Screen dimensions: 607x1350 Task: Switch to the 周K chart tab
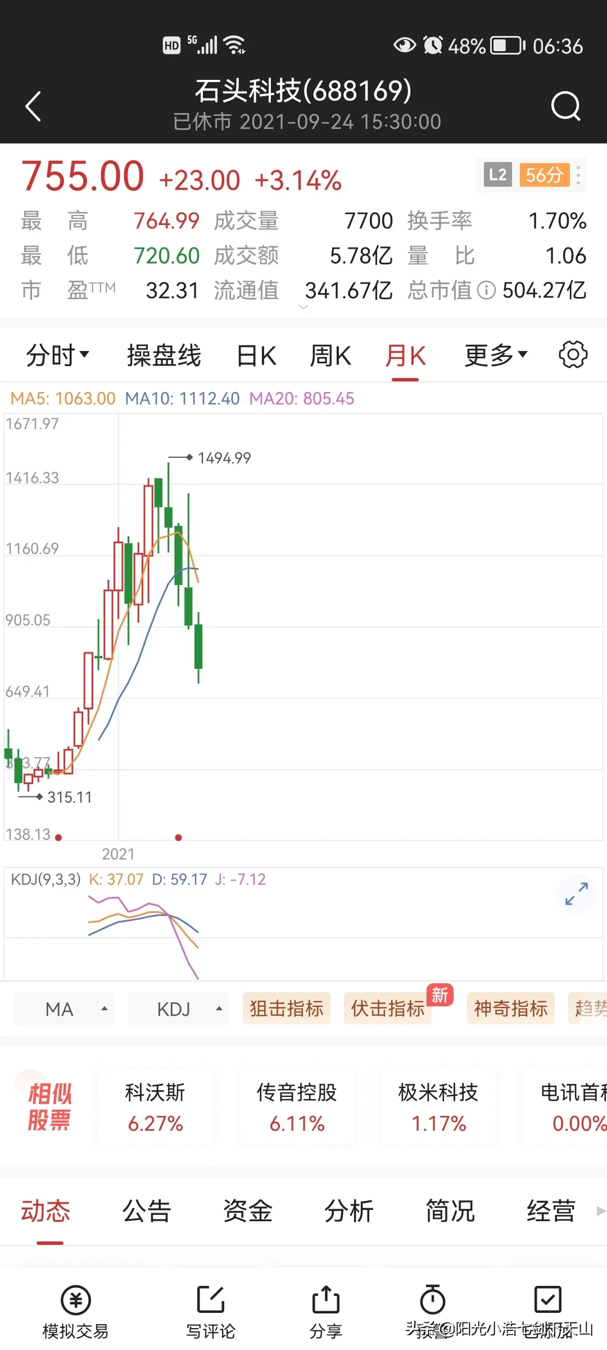(330, 355)
